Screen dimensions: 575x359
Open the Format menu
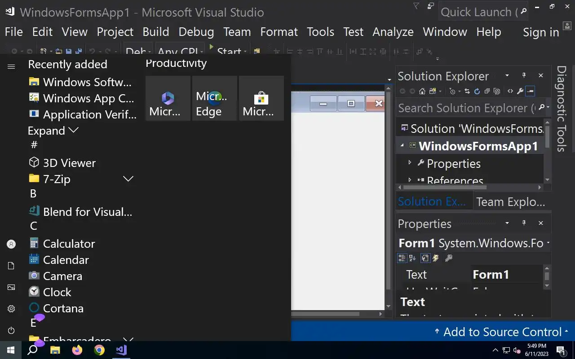(x=279, y=32)
